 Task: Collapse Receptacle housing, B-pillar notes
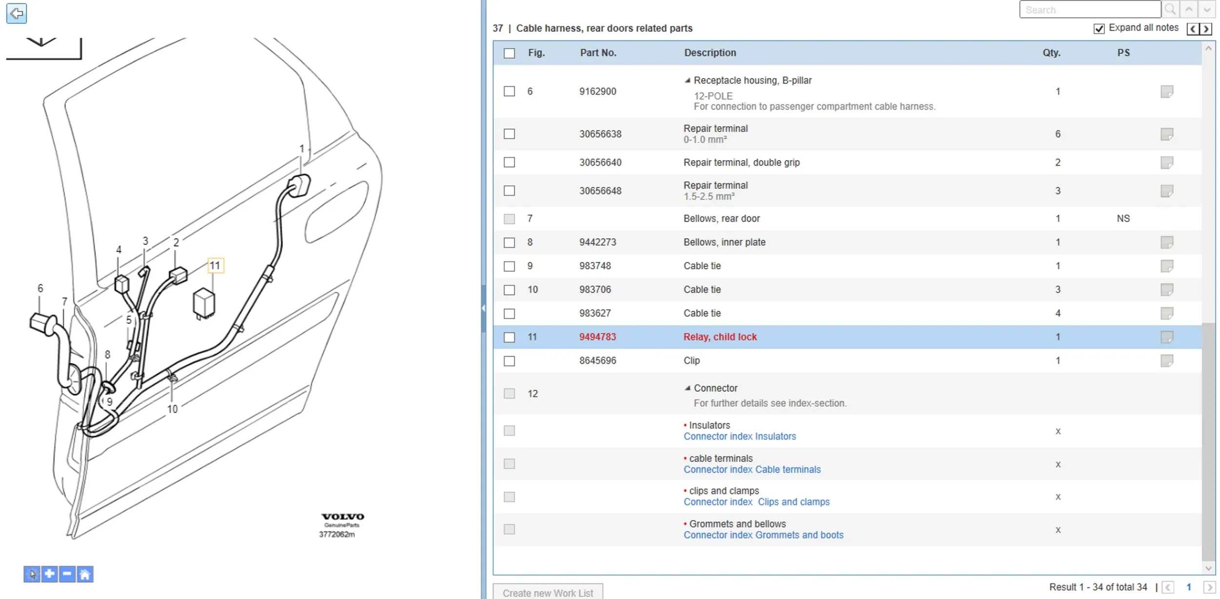tap(688, 80)
